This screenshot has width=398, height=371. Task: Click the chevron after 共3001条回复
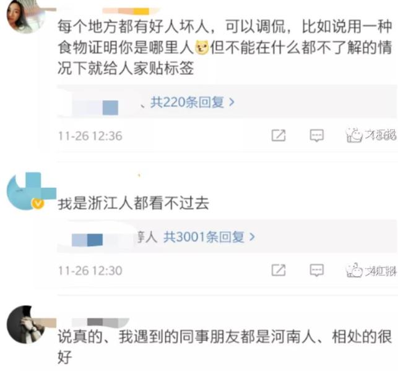click(x=252, y=237)
